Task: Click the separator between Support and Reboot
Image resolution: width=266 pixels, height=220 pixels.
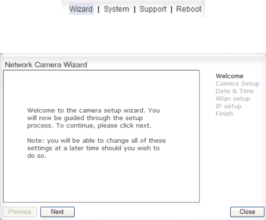Action: [x=171, y=9]
